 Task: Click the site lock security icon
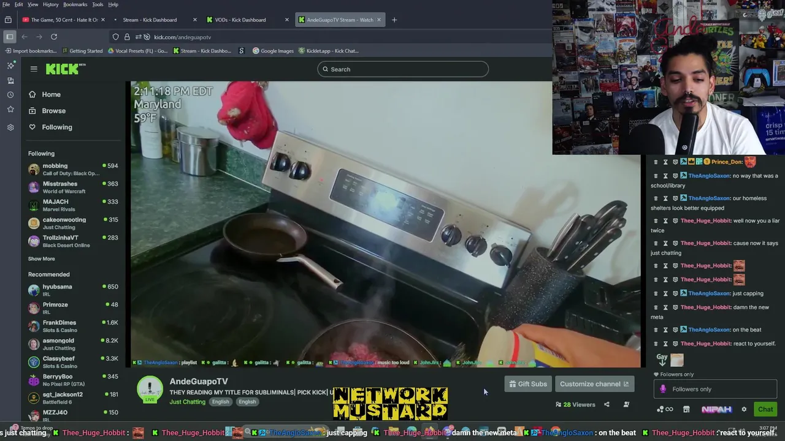[x=127, y=37]
